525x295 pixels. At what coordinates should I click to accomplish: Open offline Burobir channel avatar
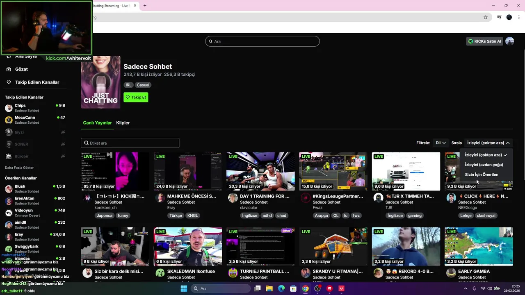pyautogui.click(x=9, y=156)
